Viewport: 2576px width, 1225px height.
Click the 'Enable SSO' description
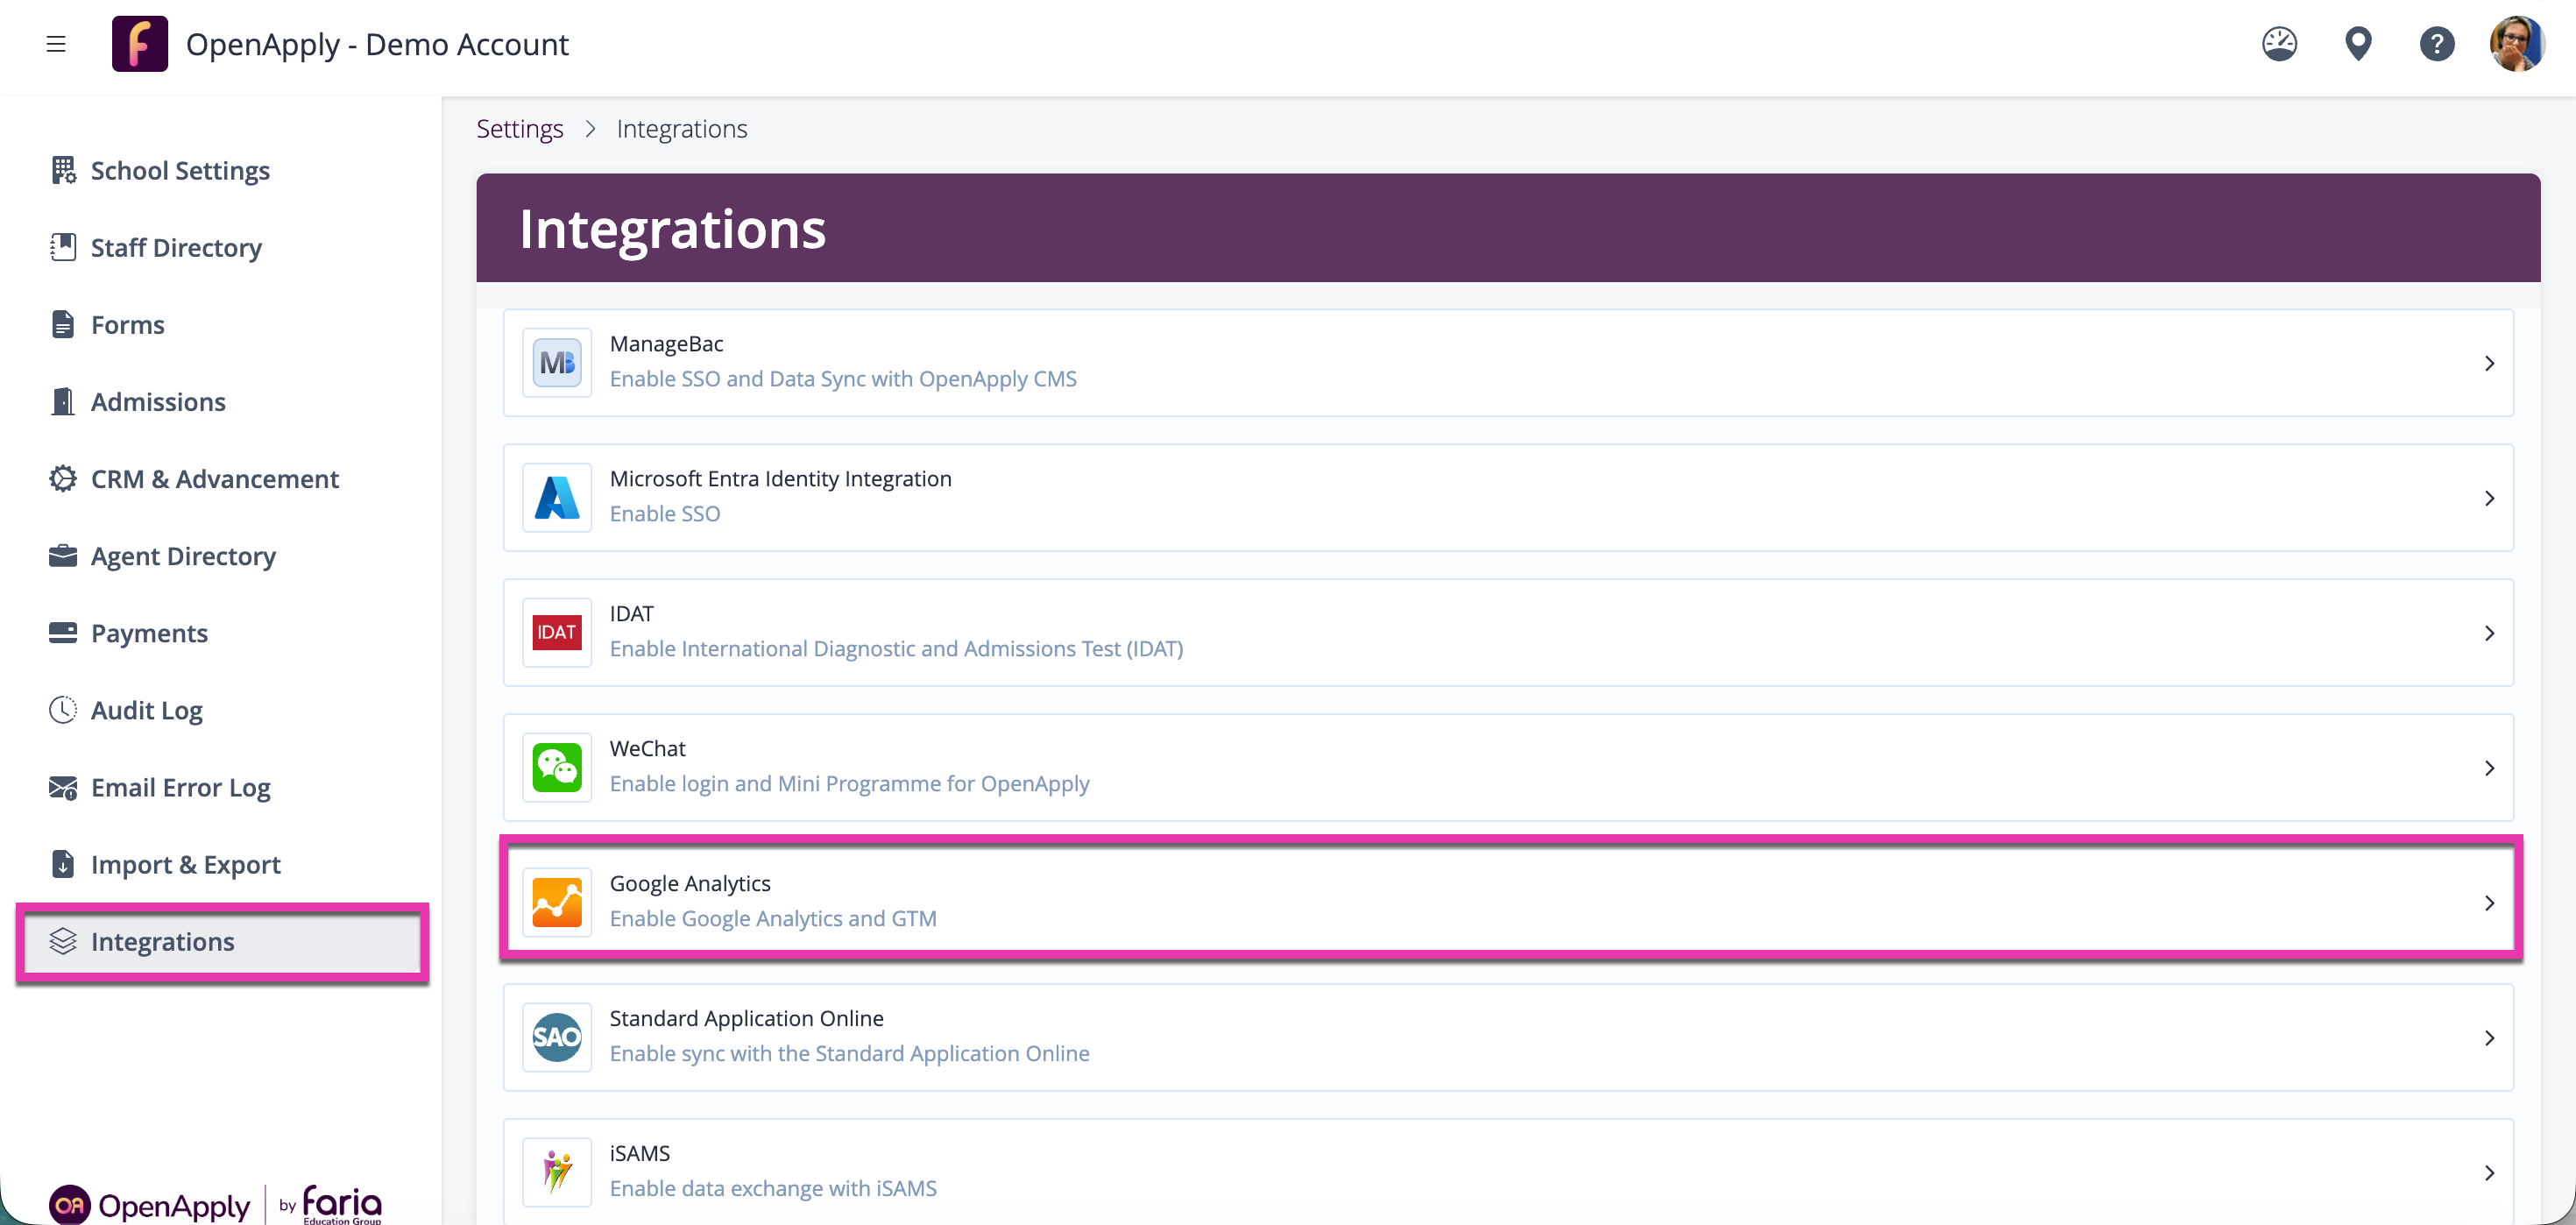pyautogui.click(x=665, y=513)
